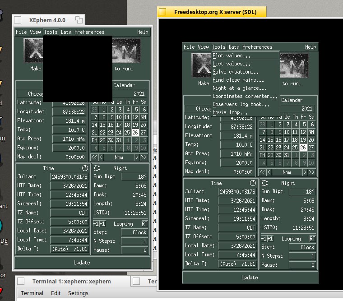Click Update button in X server window
Image resolution: width=343 pixels, height=301 pixels.
(x=250, y=278)
